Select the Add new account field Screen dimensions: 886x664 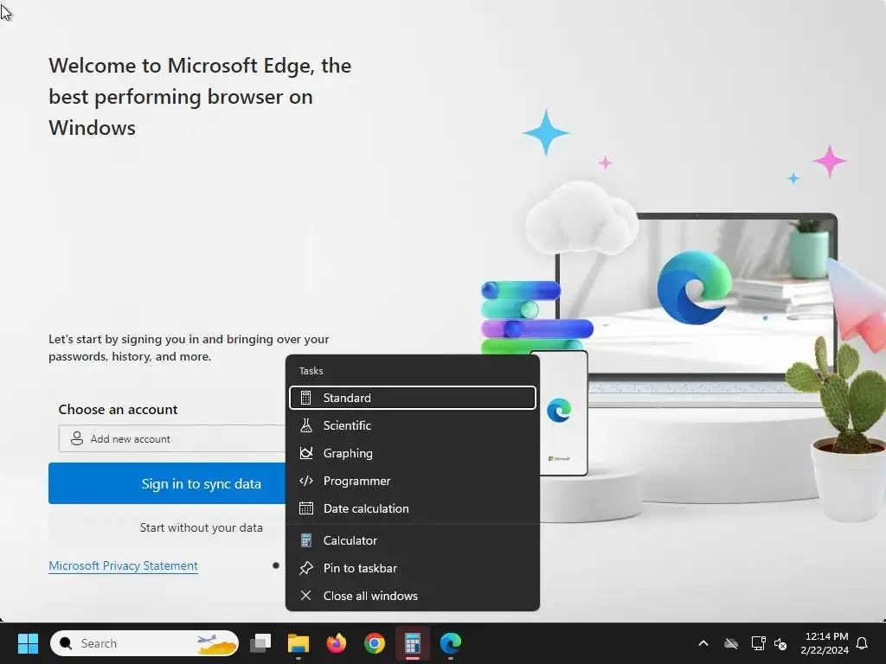click(x=172, y=438)
